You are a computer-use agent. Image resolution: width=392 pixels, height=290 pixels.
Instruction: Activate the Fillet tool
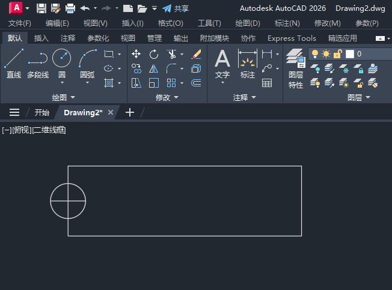[171, 68]
